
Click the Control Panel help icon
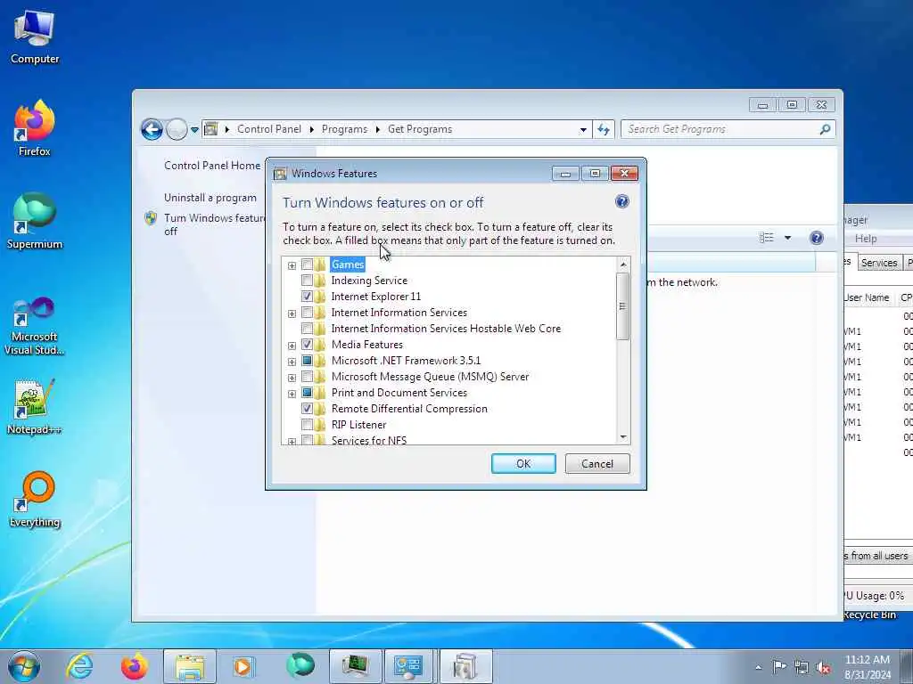coord(817,237)
